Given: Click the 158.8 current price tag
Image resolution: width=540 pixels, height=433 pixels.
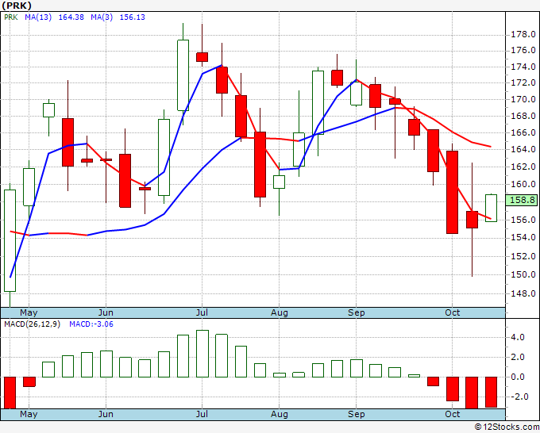Looking at the screenshot, I should point(522,200).
